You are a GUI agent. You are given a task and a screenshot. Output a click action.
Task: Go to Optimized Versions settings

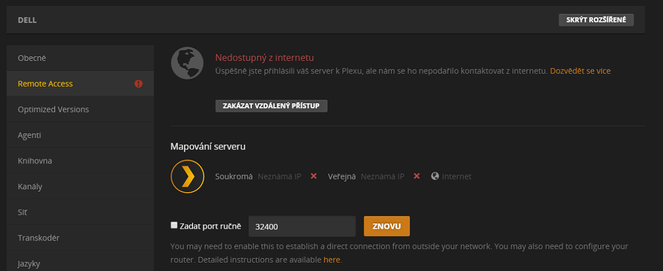(x=53, y=109)
